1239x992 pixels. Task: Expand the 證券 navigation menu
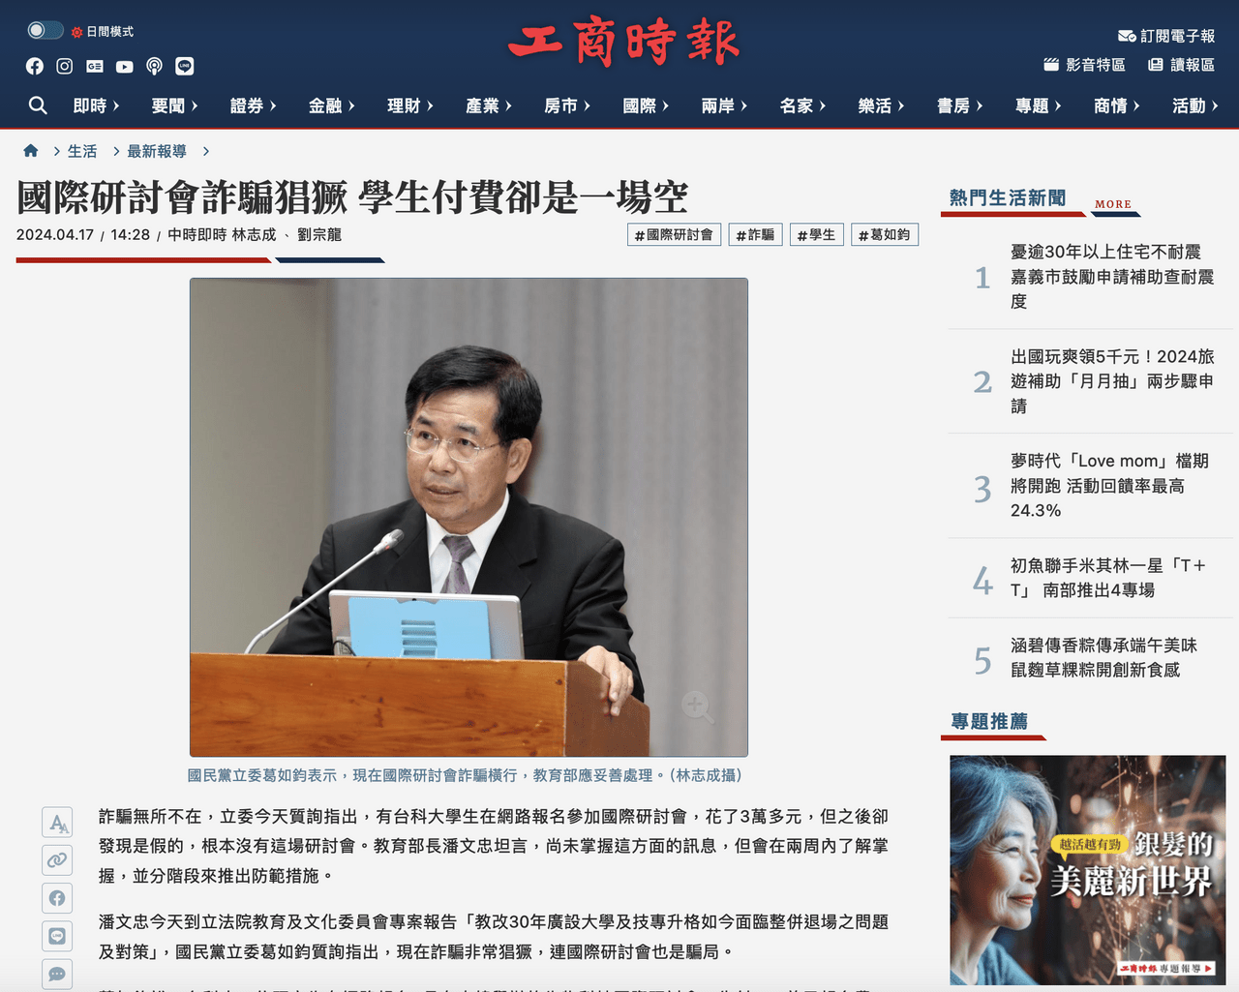[x=254, y=105]
